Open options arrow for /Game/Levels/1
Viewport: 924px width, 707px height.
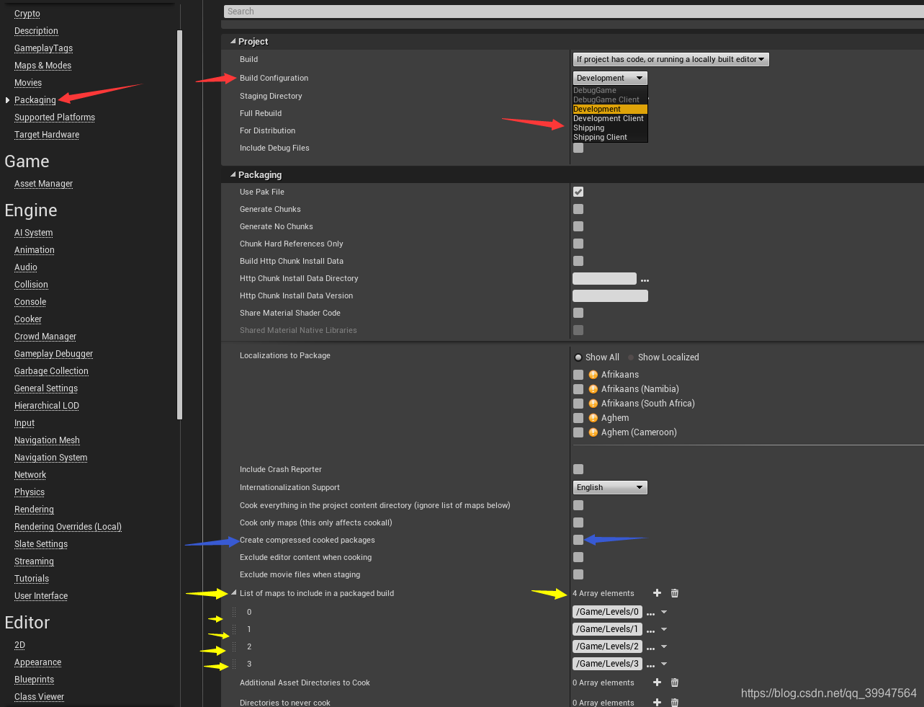664,629
